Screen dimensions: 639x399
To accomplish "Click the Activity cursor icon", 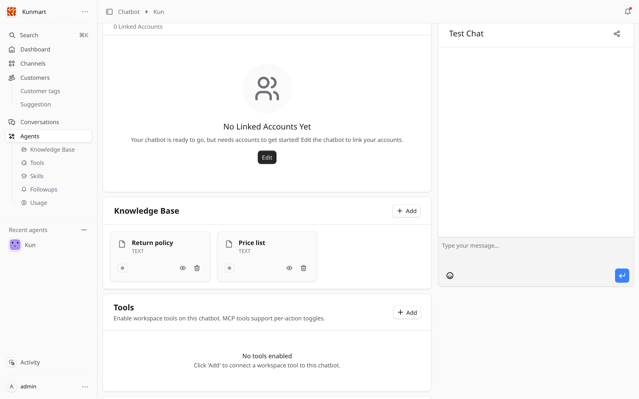I will 12,362.
